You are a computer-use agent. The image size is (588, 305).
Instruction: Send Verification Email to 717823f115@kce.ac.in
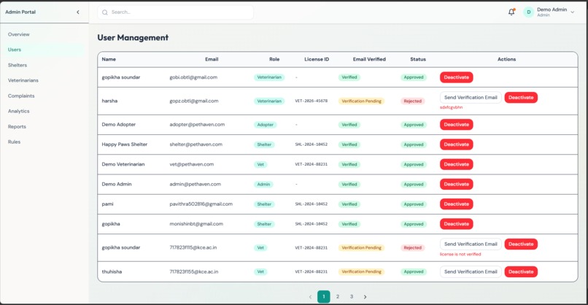click(471, 244)
